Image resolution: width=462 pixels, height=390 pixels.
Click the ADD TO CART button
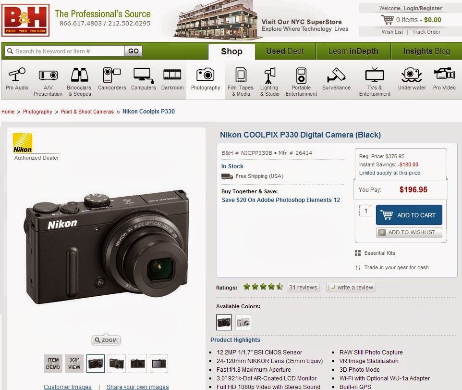pos(409,215)
